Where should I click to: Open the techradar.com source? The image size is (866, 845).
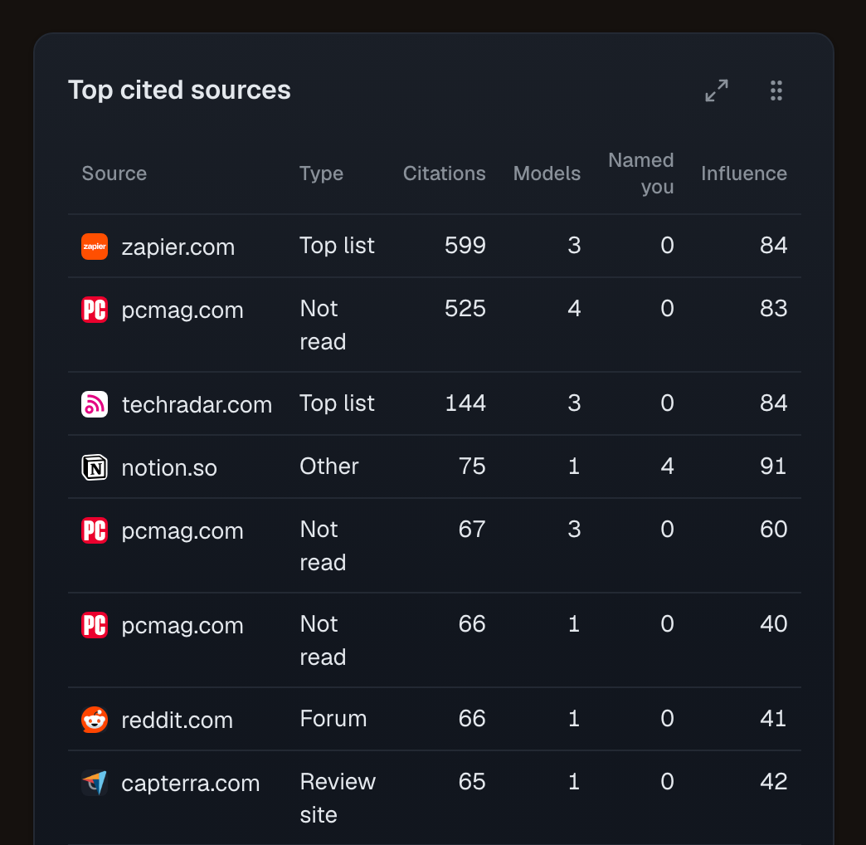[x=197, y=404]
